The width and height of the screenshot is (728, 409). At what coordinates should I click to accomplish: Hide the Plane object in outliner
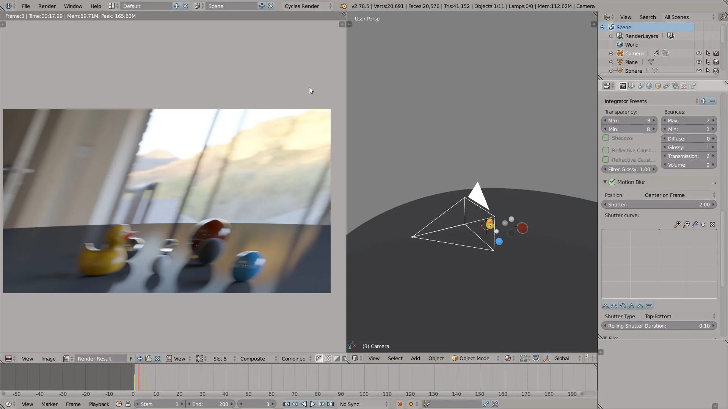point(699,62)
